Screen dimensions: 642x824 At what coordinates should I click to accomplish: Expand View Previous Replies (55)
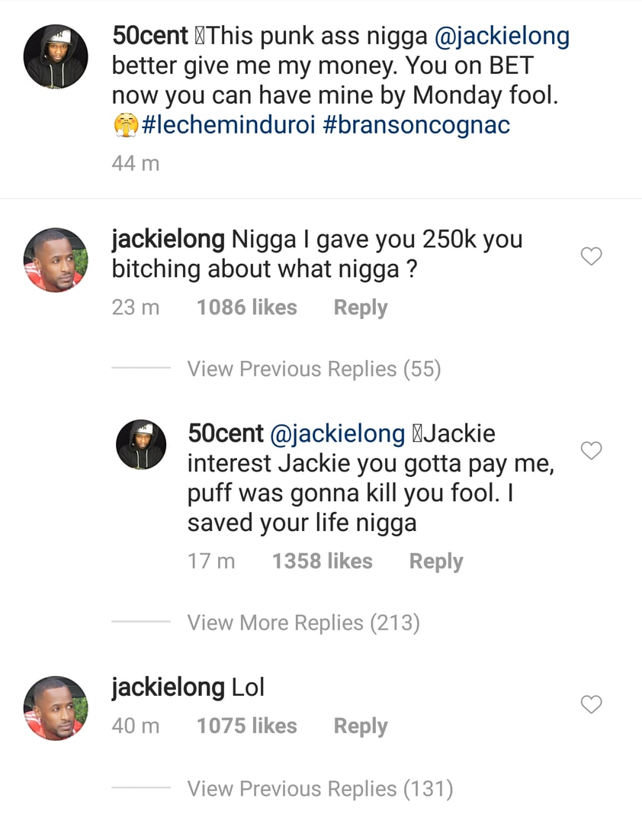pos(314,369)
